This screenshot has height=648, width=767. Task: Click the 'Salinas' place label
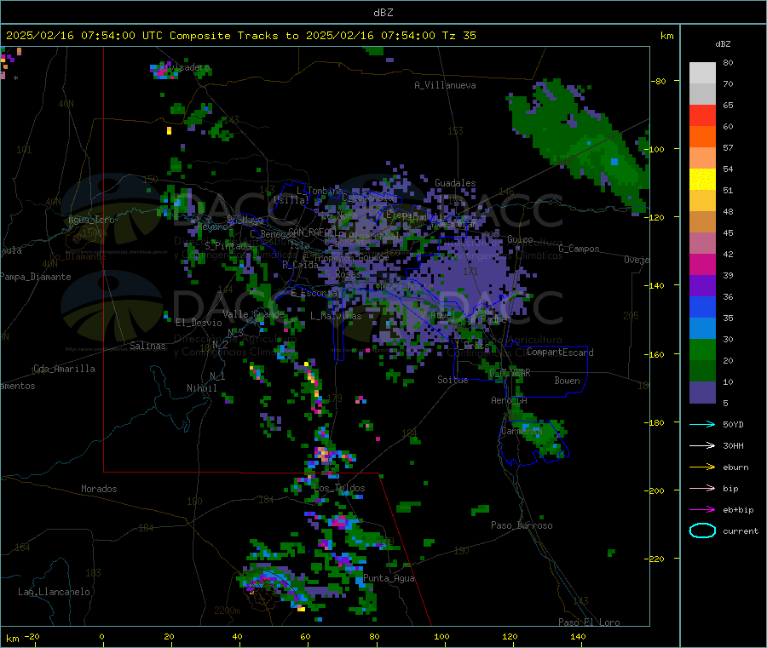click(147, 346)
